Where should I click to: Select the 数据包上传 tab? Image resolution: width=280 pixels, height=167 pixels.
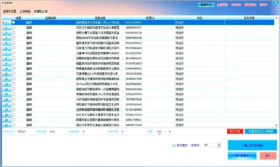pyautogui.click(x=41, y=11)
